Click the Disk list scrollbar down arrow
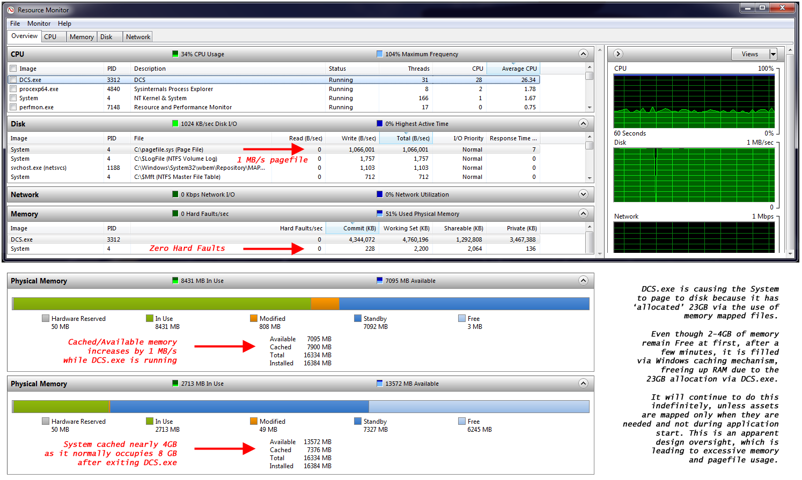The height and width of the screenshot is (480, 802). [590, 178]
